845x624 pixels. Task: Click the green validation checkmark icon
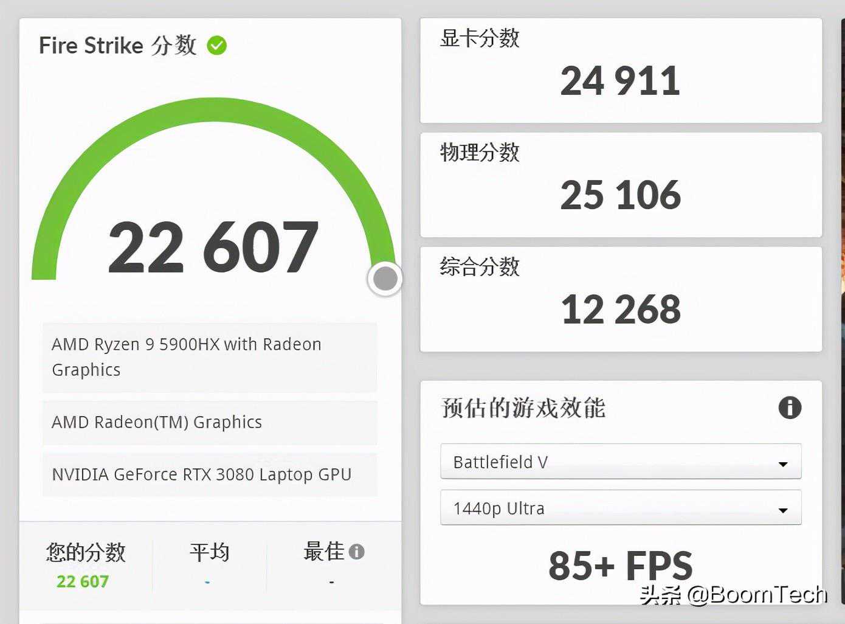[x=216, y=46]
